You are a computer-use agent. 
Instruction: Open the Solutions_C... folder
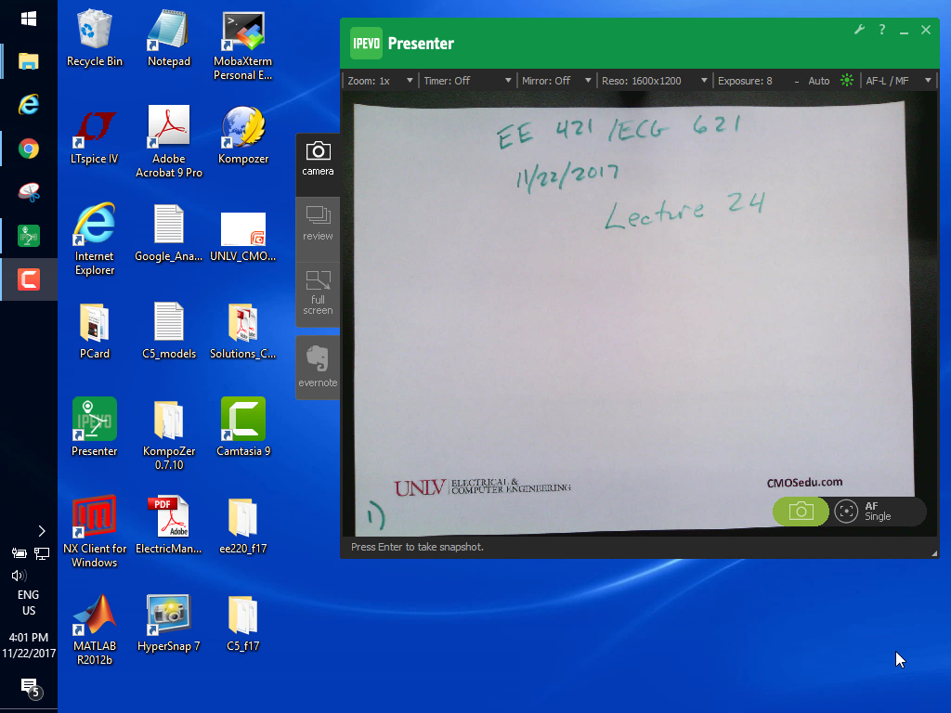click(x=242, y=331)
